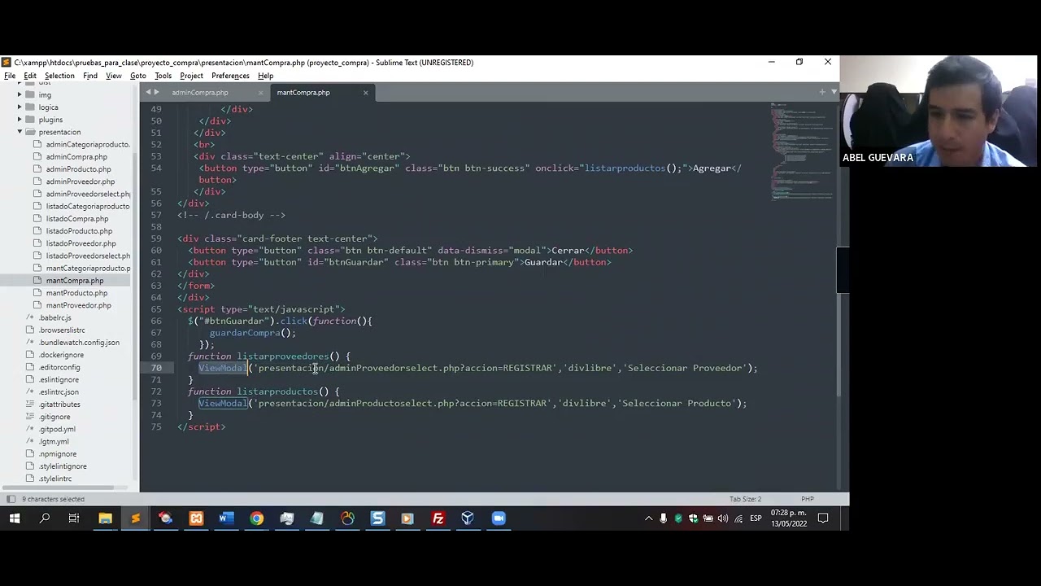Switch to the adminCompra.php tab
This screenshot has width=1041, height=586.
tap(200, 93)
